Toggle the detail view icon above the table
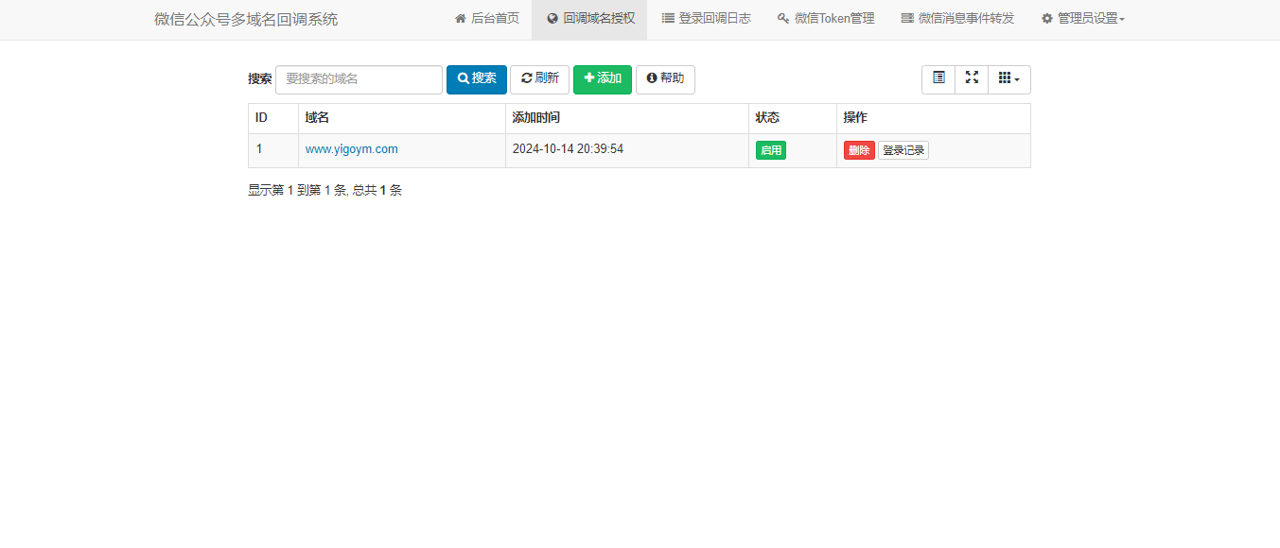 [938, 79]
